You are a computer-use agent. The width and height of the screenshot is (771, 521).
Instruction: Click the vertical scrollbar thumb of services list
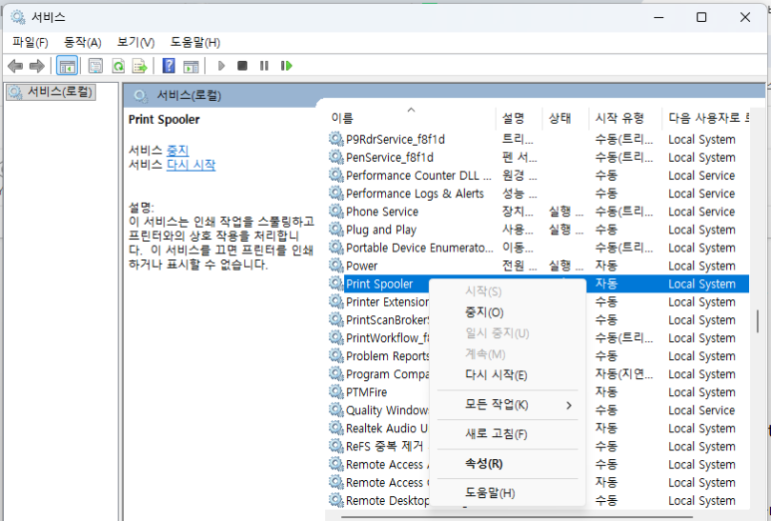point(758,320)
